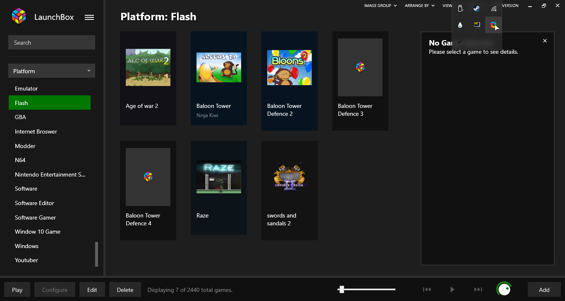The height and width of the screenshot is (301, 565).
Task: Click the sidebar platform list scrollbar
Action: pyautogui.click(x=97, y=254)
